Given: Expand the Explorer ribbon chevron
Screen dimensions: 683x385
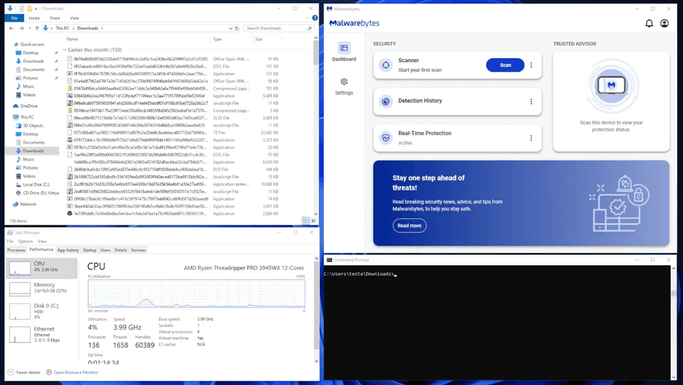Looking at the screenshot, I should coord(307,18).
